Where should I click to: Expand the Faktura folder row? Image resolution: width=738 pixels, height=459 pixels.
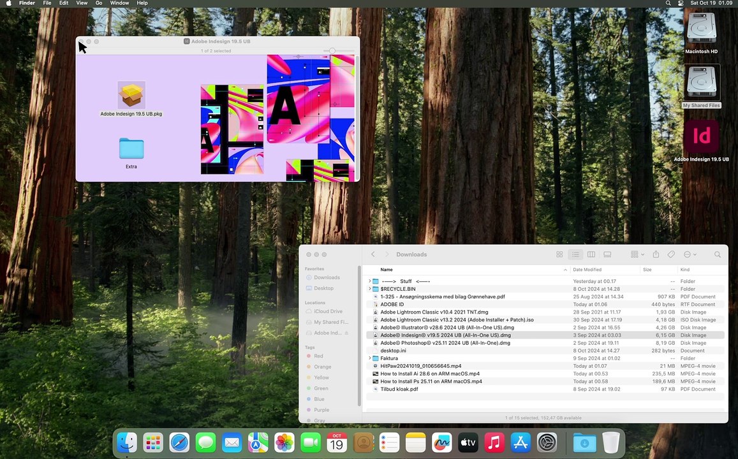pos(369,358)
